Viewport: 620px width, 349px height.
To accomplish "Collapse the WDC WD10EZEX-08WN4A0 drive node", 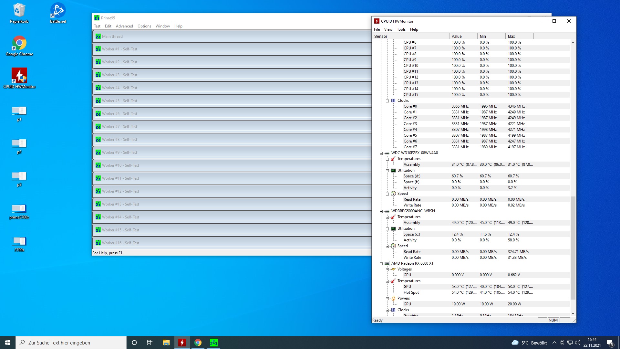I will click(x=381, y=153).
